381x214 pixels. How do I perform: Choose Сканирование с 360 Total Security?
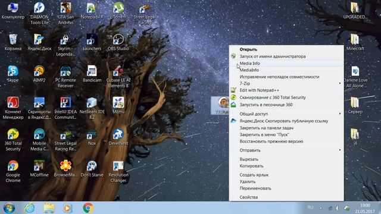click(x=286, y=97)
